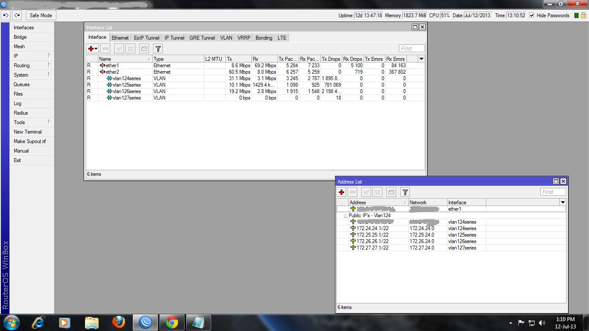Click the Redo arrow in WinBox toolbar

tap(17, 15)
